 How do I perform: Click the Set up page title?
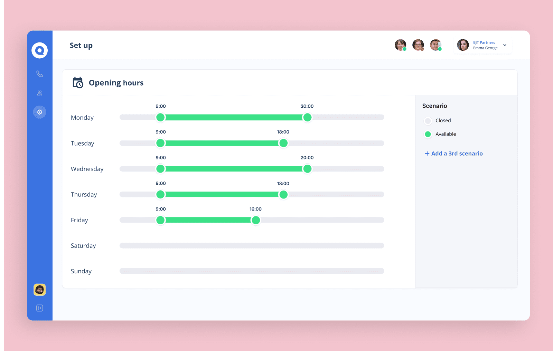click(x=81, y=45)
